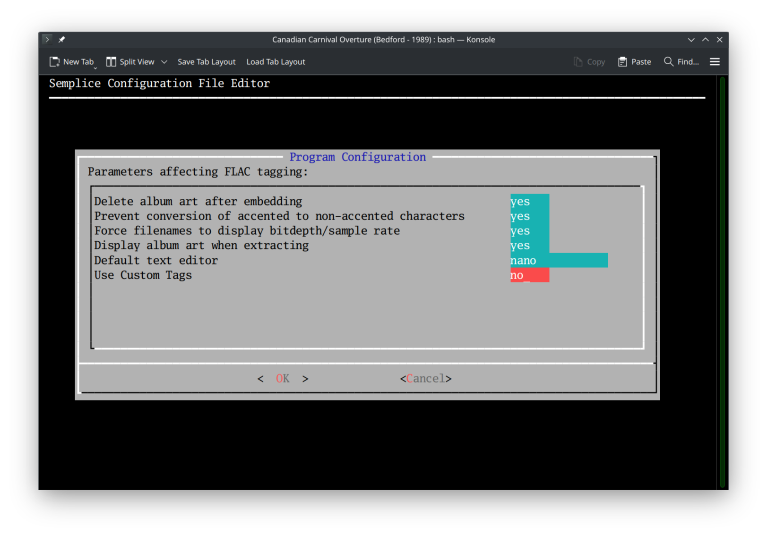Select Save Tab Layout
The width and height of the screenshot is (768, 536).
coord(207,61)
